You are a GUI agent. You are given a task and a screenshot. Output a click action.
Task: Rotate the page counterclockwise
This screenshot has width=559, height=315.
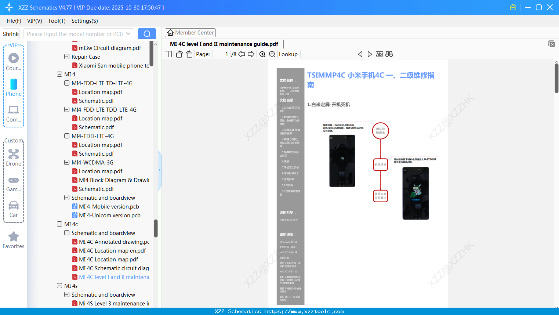point(179,54)
